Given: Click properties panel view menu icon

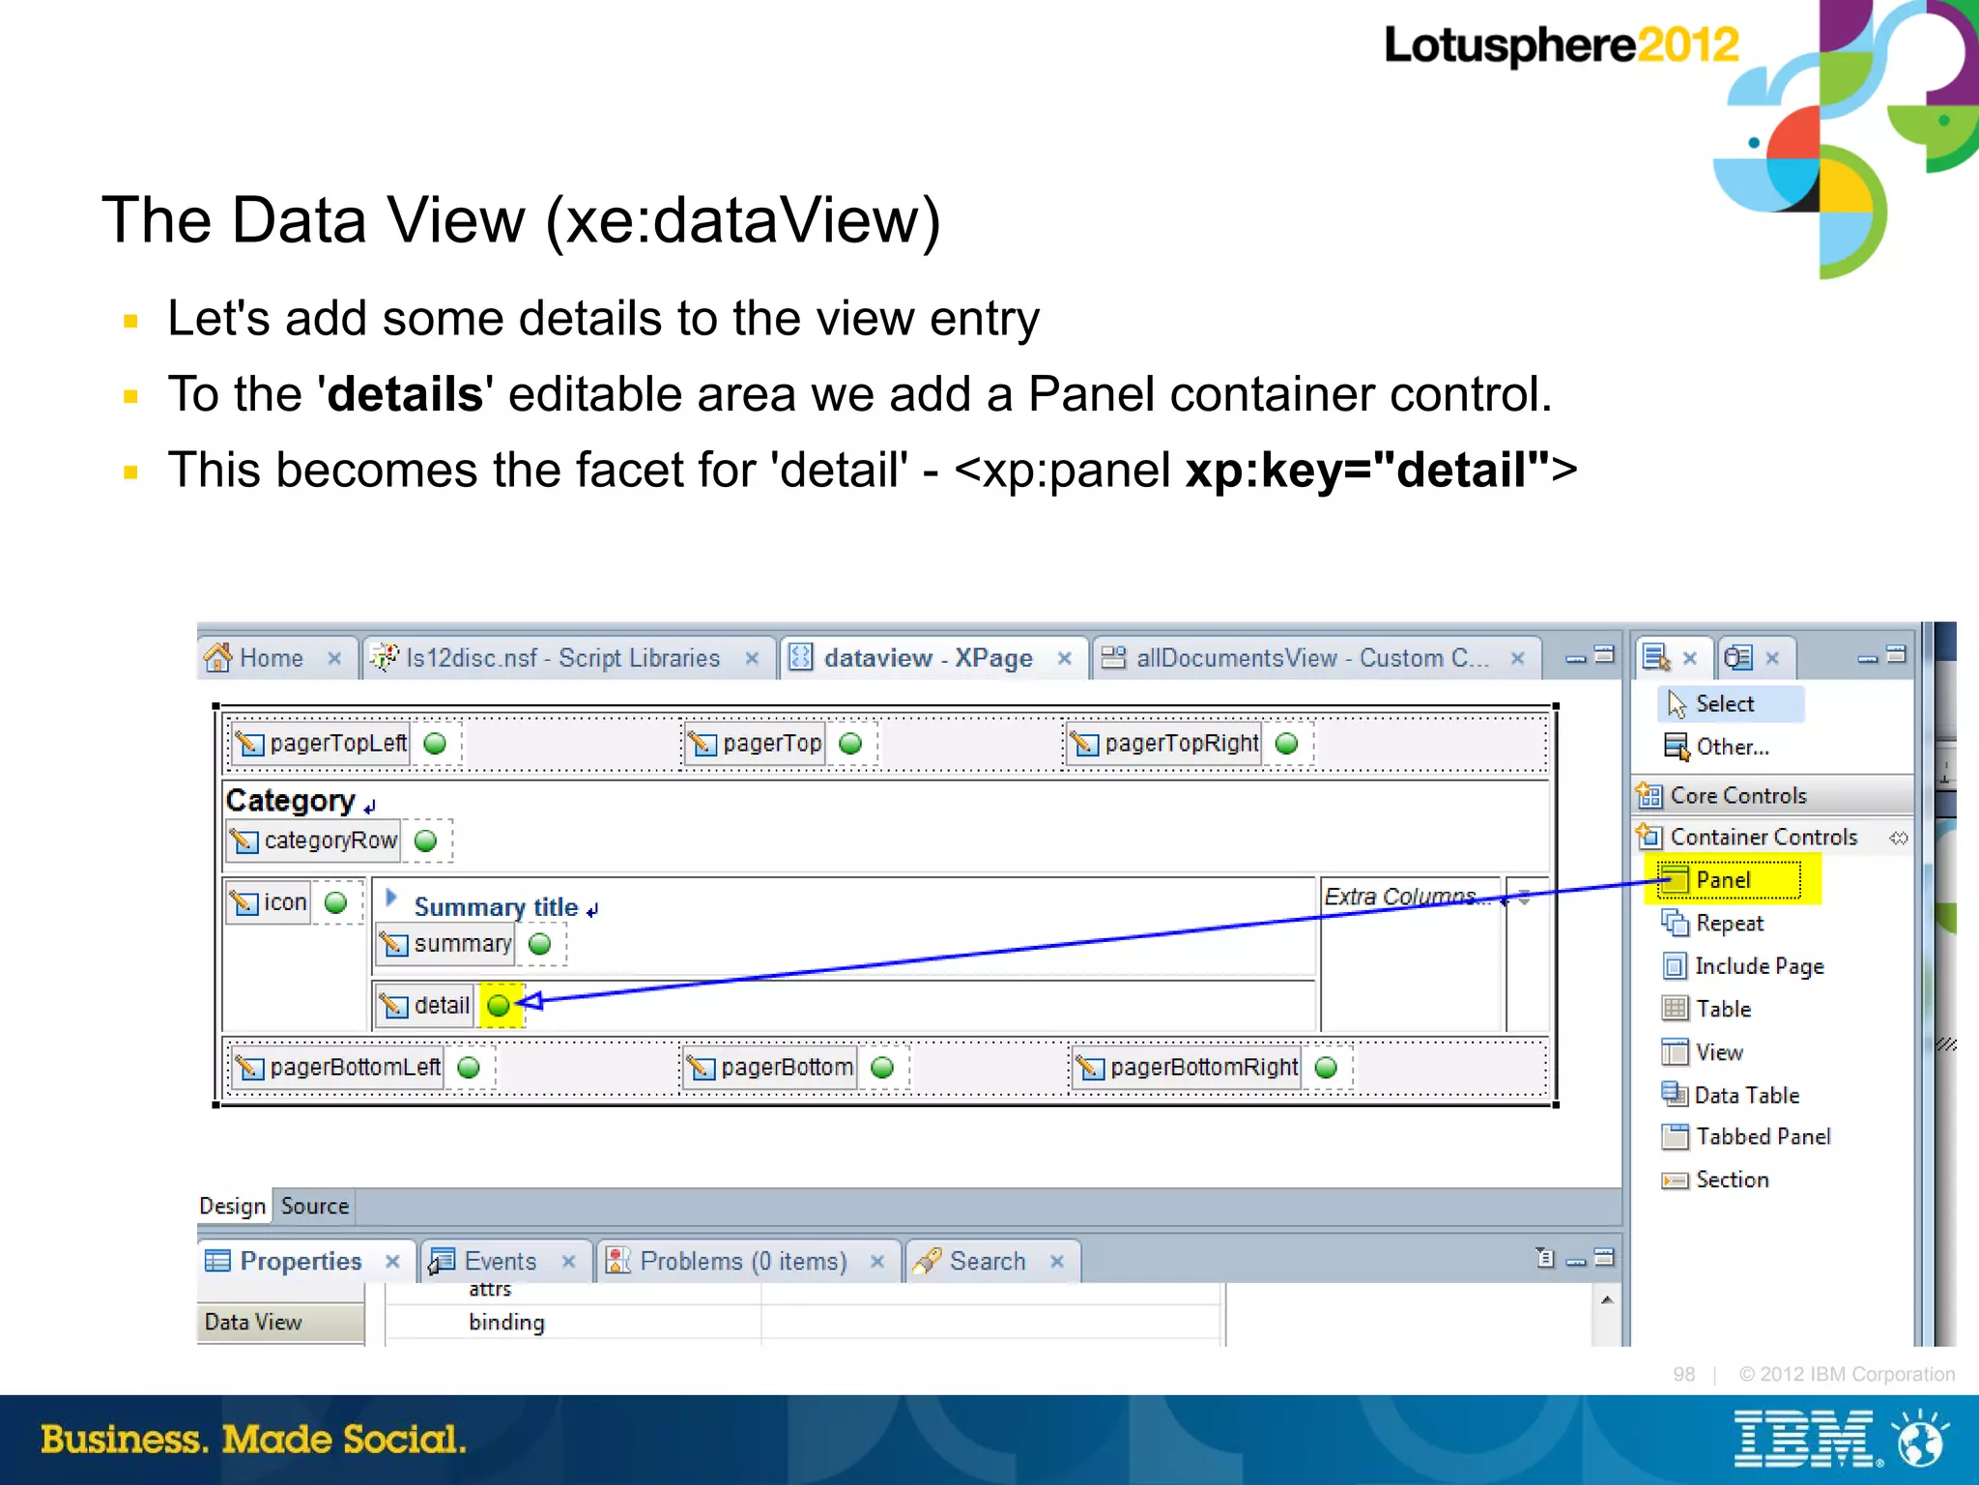Looking at the screenshot, I should 1545,1258.
